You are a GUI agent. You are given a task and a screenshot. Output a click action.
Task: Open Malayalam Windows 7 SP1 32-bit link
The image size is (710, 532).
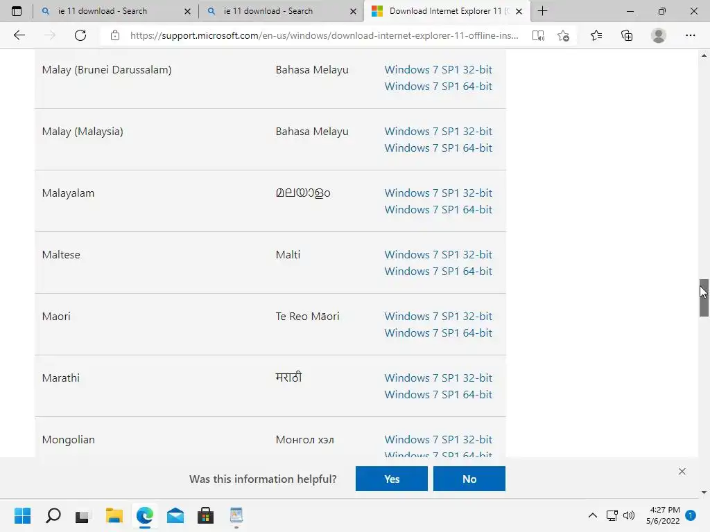click(438, 193)
